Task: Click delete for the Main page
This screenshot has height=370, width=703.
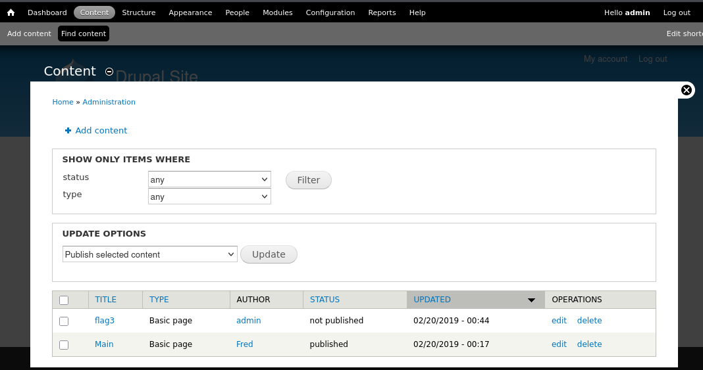Action: click(589, 344)
